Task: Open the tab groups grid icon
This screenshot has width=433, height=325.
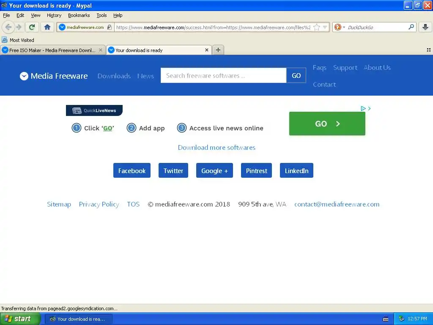Action: click(x=429, y=50)
